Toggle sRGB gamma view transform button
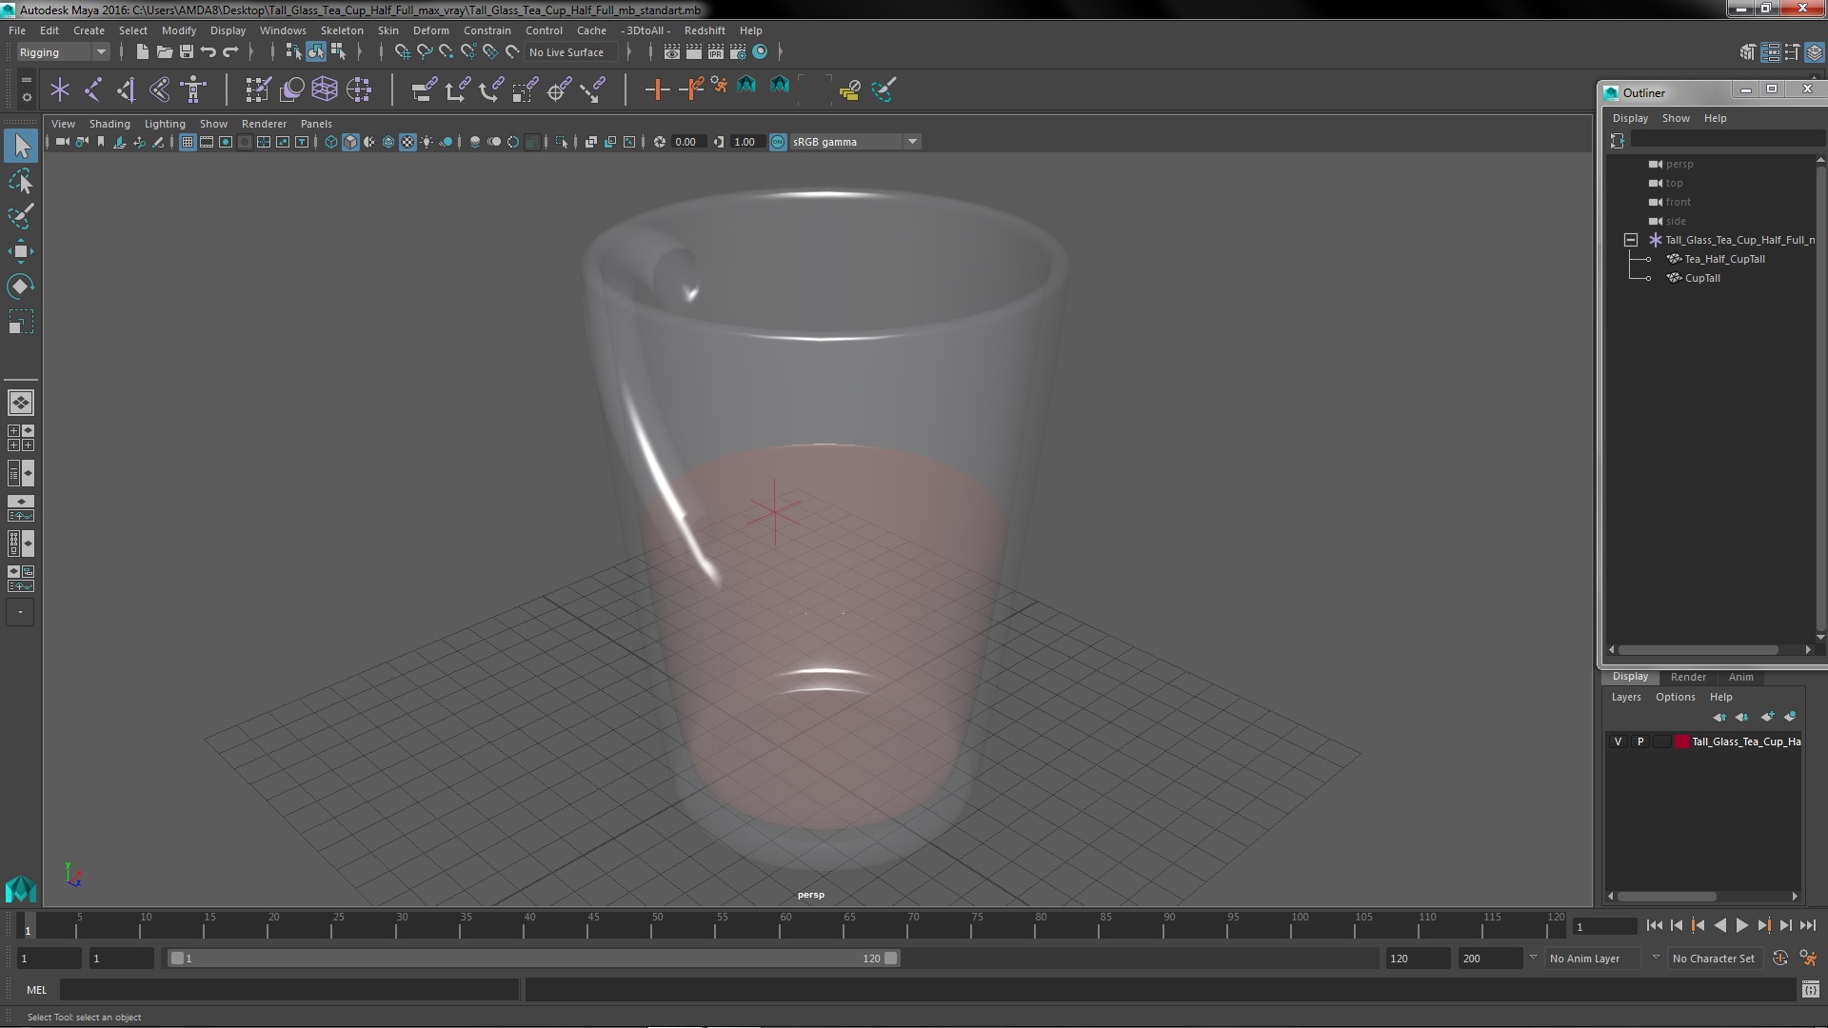 (778, 143)
